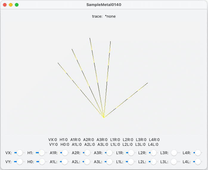This screenshot has width=208, height=170.
Task: Set the L2R slider handle
Action: (x=153, y=153)
